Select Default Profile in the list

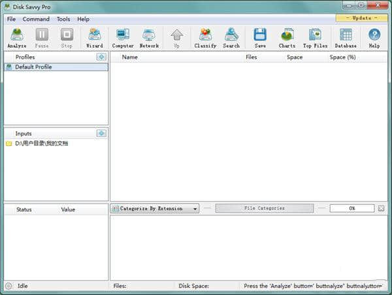click(x=33, y=67)
